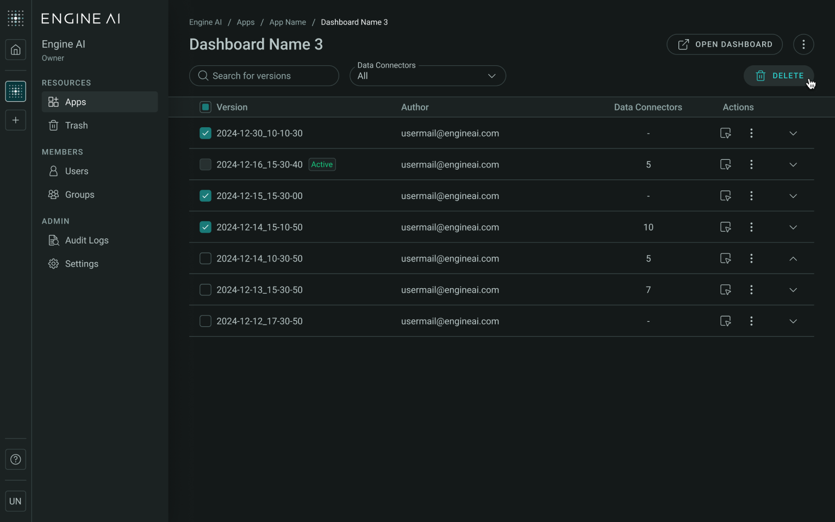
Task: Click preview icon for version 2024-12-30_10-10-30
Action: click(725, 133)
